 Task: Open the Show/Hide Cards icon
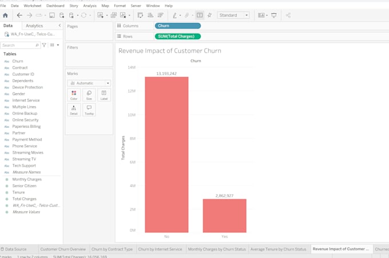click(x=261, y=15)
